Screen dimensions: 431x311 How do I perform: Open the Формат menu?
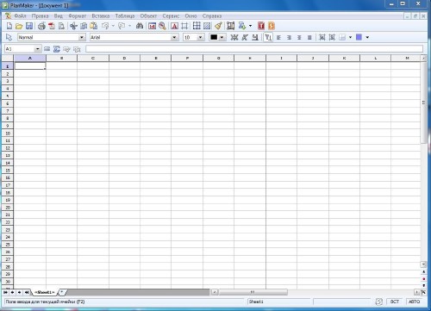pyautogui.click(x=78, y=16)
